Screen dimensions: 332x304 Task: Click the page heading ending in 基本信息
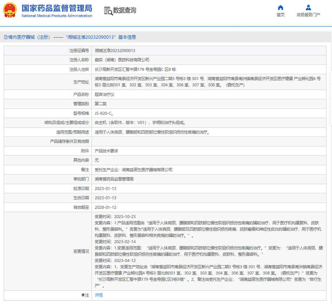click(x=70, y=37)
